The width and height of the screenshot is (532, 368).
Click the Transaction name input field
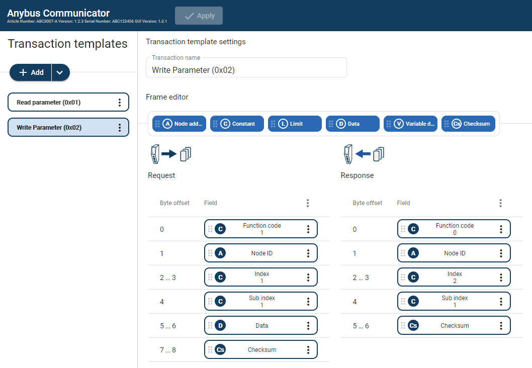246,70
